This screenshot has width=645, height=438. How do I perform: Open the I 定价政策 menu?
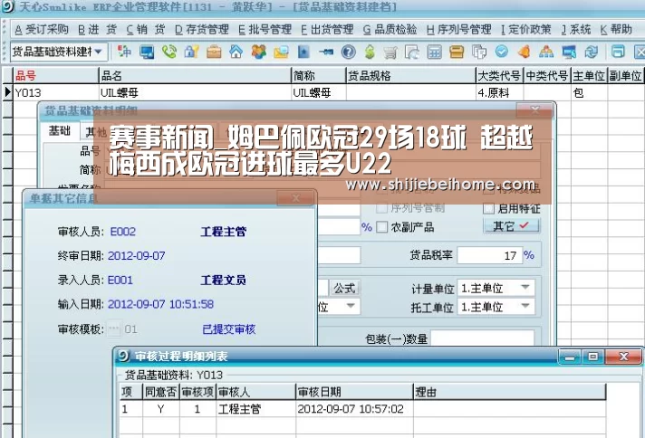click(x=525, y=30)
